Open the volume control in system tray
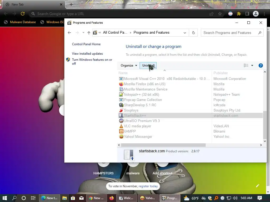This screenshot has height=202, width=270. click(x=235, y=198)
